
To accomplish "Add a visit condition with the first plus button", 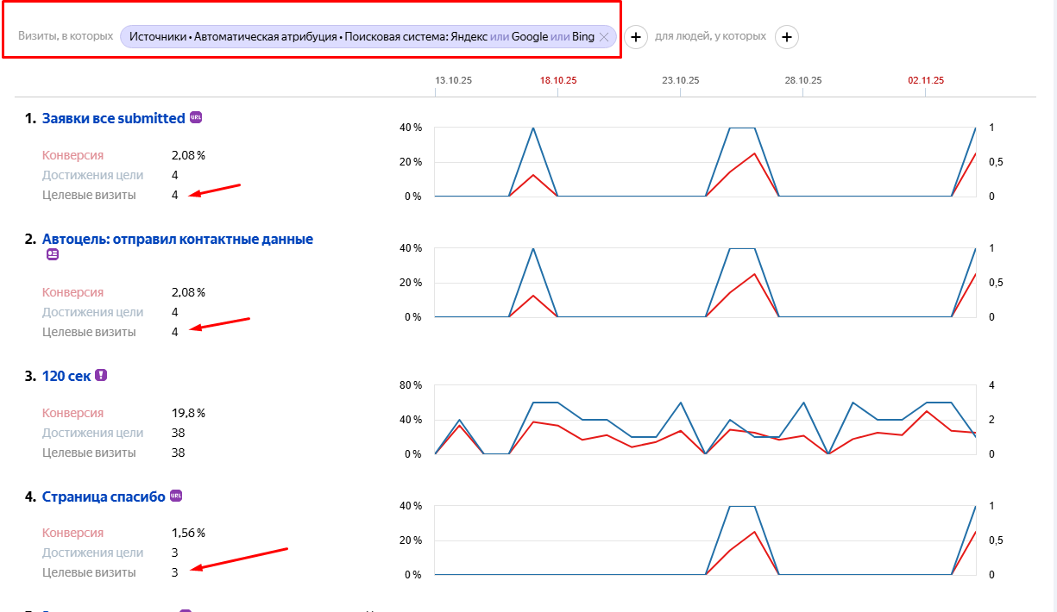I will pyautogui.click(x=636, y=37).
